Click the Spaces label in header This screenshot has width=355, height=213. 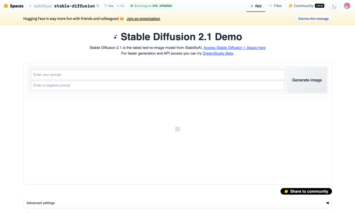(17, 6)
